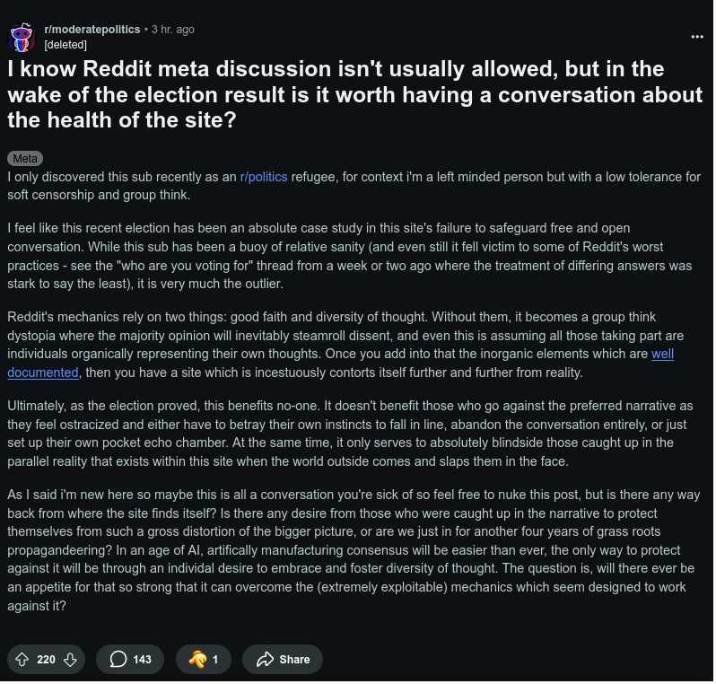
Task: Open the r/moderatepolitics subreddit link
Action: 92,30
